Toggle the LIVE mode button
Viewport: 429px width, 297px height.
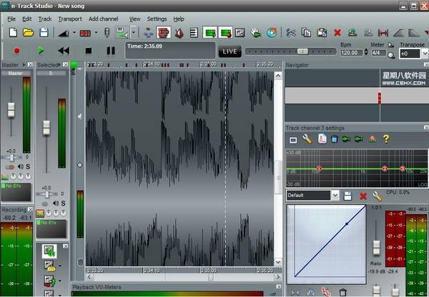[x=230, y=51]
